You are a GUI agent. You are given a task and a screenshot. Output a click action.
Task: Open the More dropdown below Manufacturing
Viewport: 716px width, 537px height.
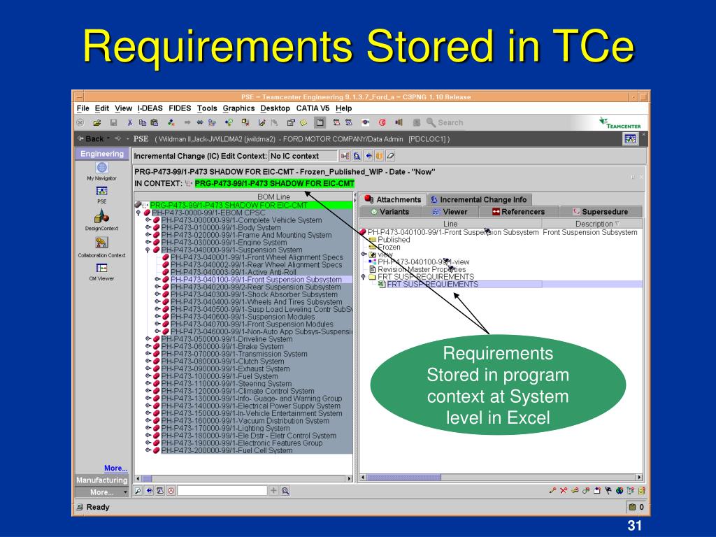[x=102, y=492]
